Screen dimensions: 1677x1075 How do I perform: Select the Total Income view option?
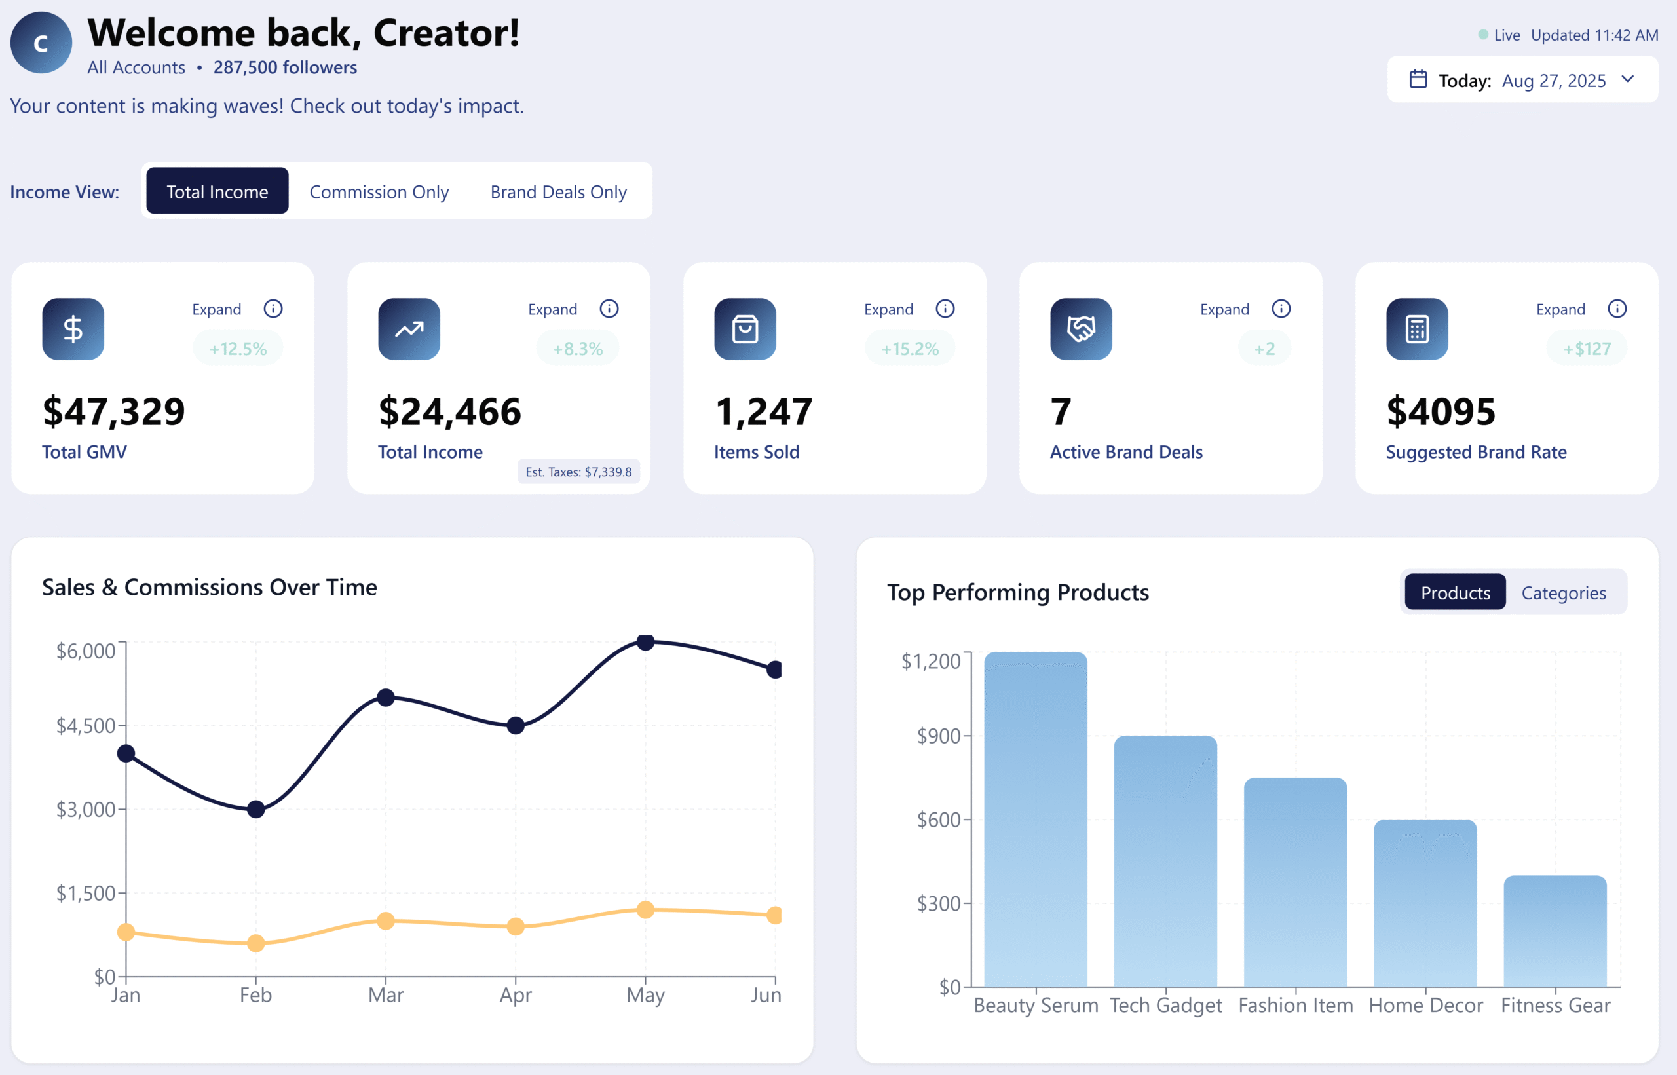217,191
